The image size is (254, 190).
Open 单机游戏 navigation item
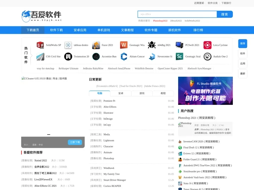(104, 30)
